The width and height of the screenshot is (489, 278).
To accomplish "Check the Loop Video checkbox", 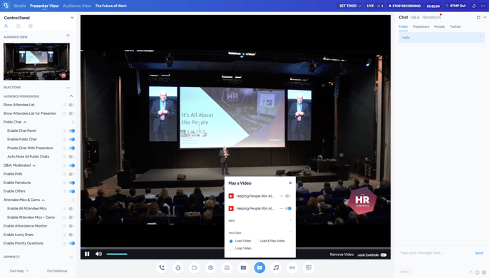I will coord(231,248).
